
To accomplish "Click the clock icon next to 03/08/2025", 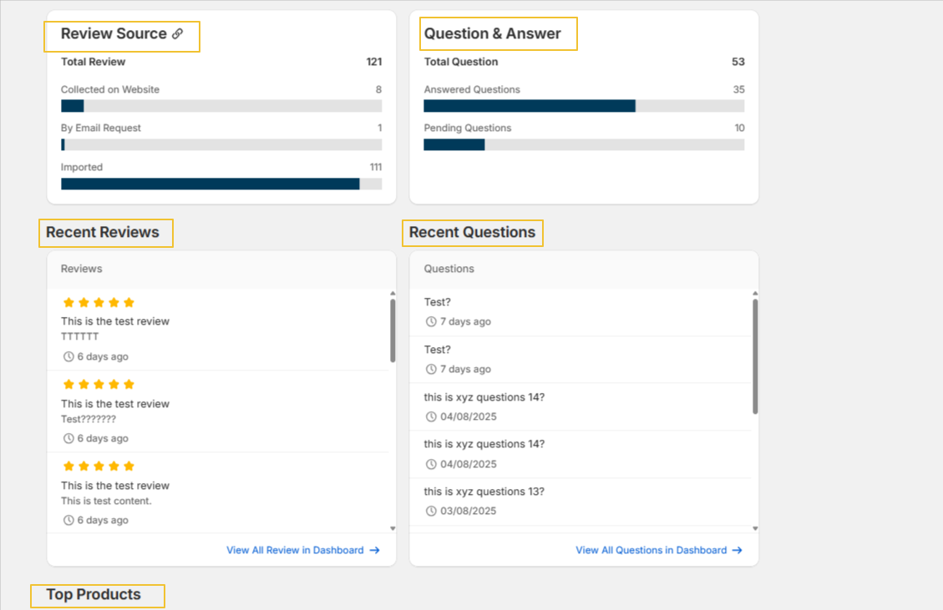I will click(431, 511).
